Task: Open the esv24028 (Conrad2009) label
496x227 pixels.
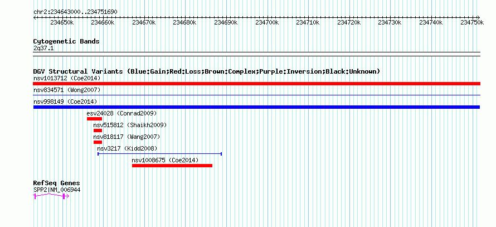Action: (122, 113)
